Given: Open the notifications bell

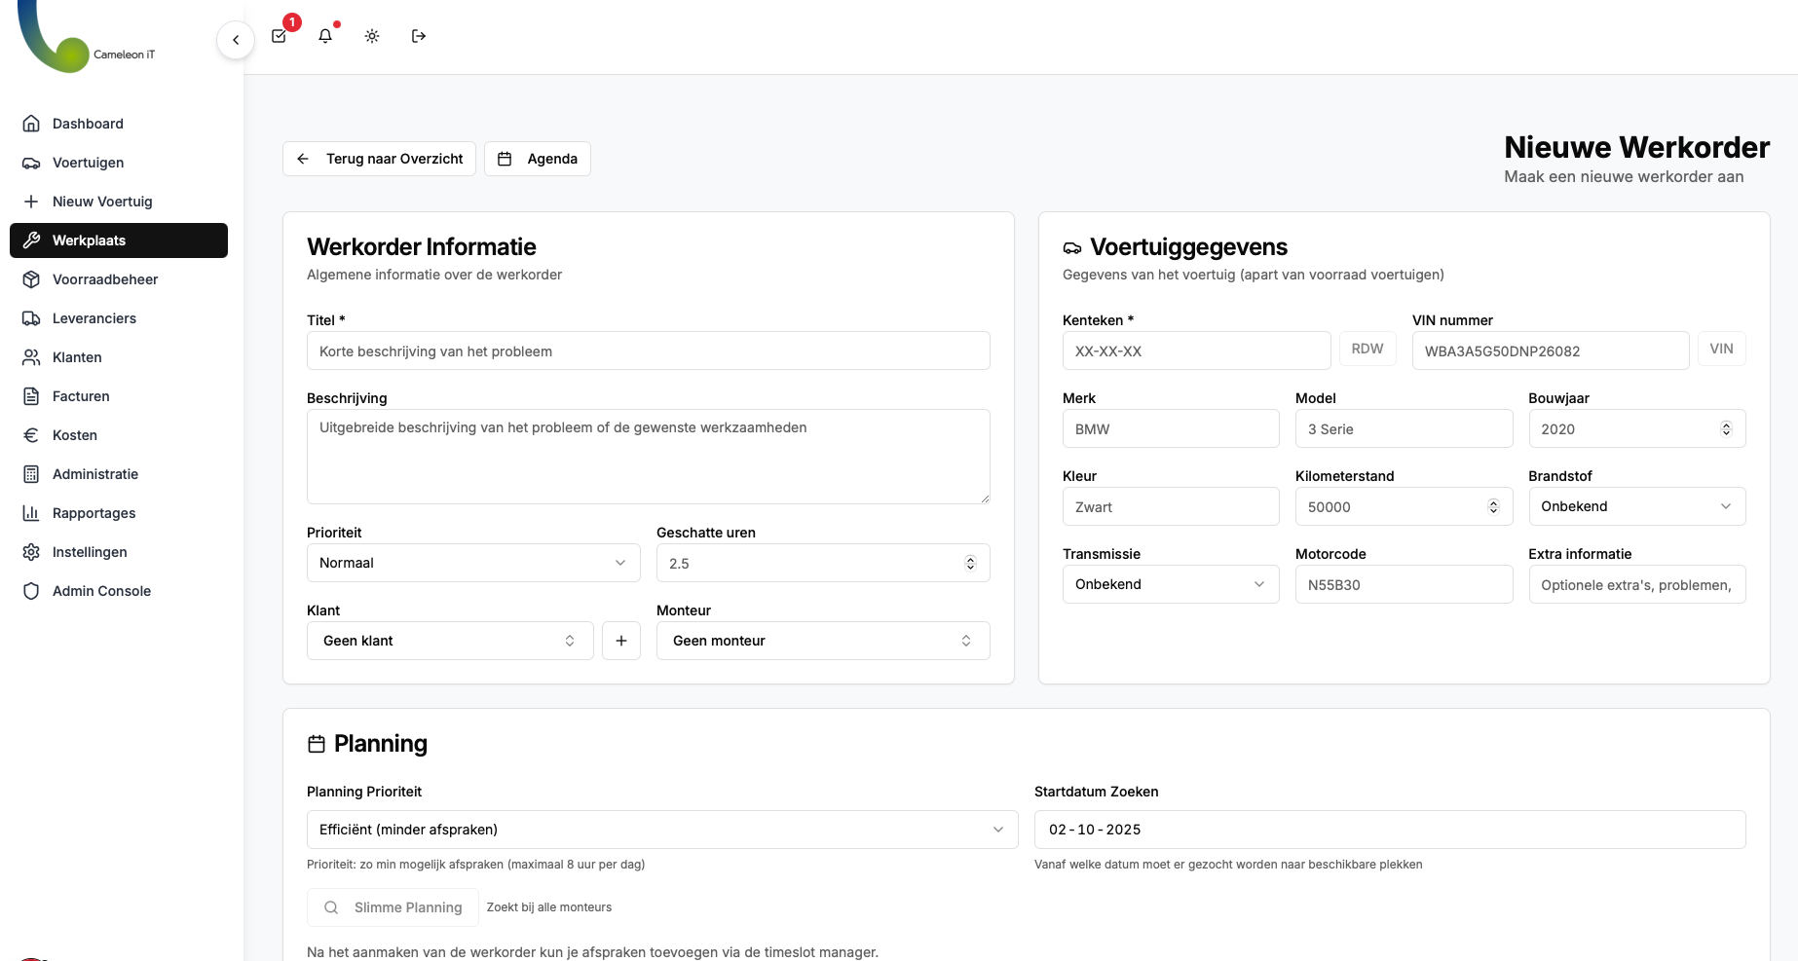Looking at the screenshot, I should click(x=325, y=36).
